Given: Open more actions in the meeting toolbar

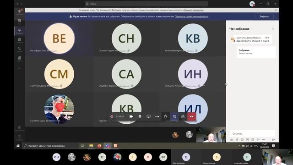Looking at the screenshot, I should pos(157,116).
